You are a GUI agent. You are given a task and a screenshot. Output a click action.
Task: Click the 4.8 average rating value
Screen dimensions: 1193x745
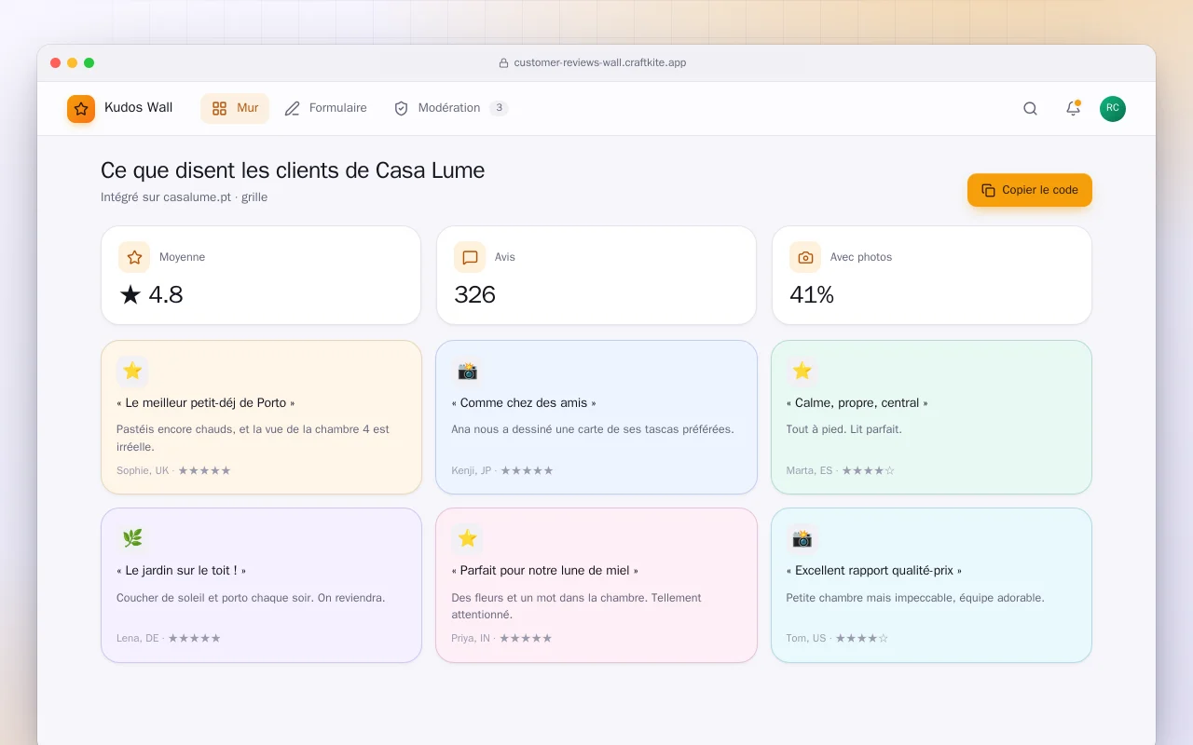[151, 295]
